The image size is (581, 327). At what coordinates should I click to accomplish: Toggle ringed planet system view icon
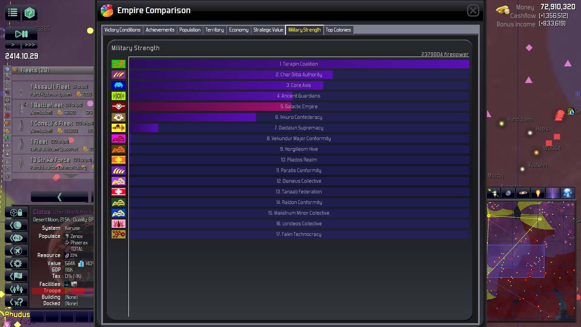pos(523,193)
